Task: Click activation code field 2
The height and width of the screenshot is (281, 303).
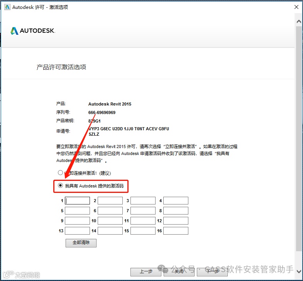Action: 110,201
